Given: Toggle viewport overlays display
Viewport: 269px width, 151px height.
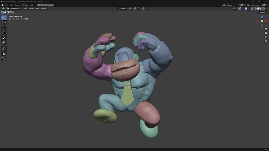Looking at the screenshot, I should coord(246,9).
